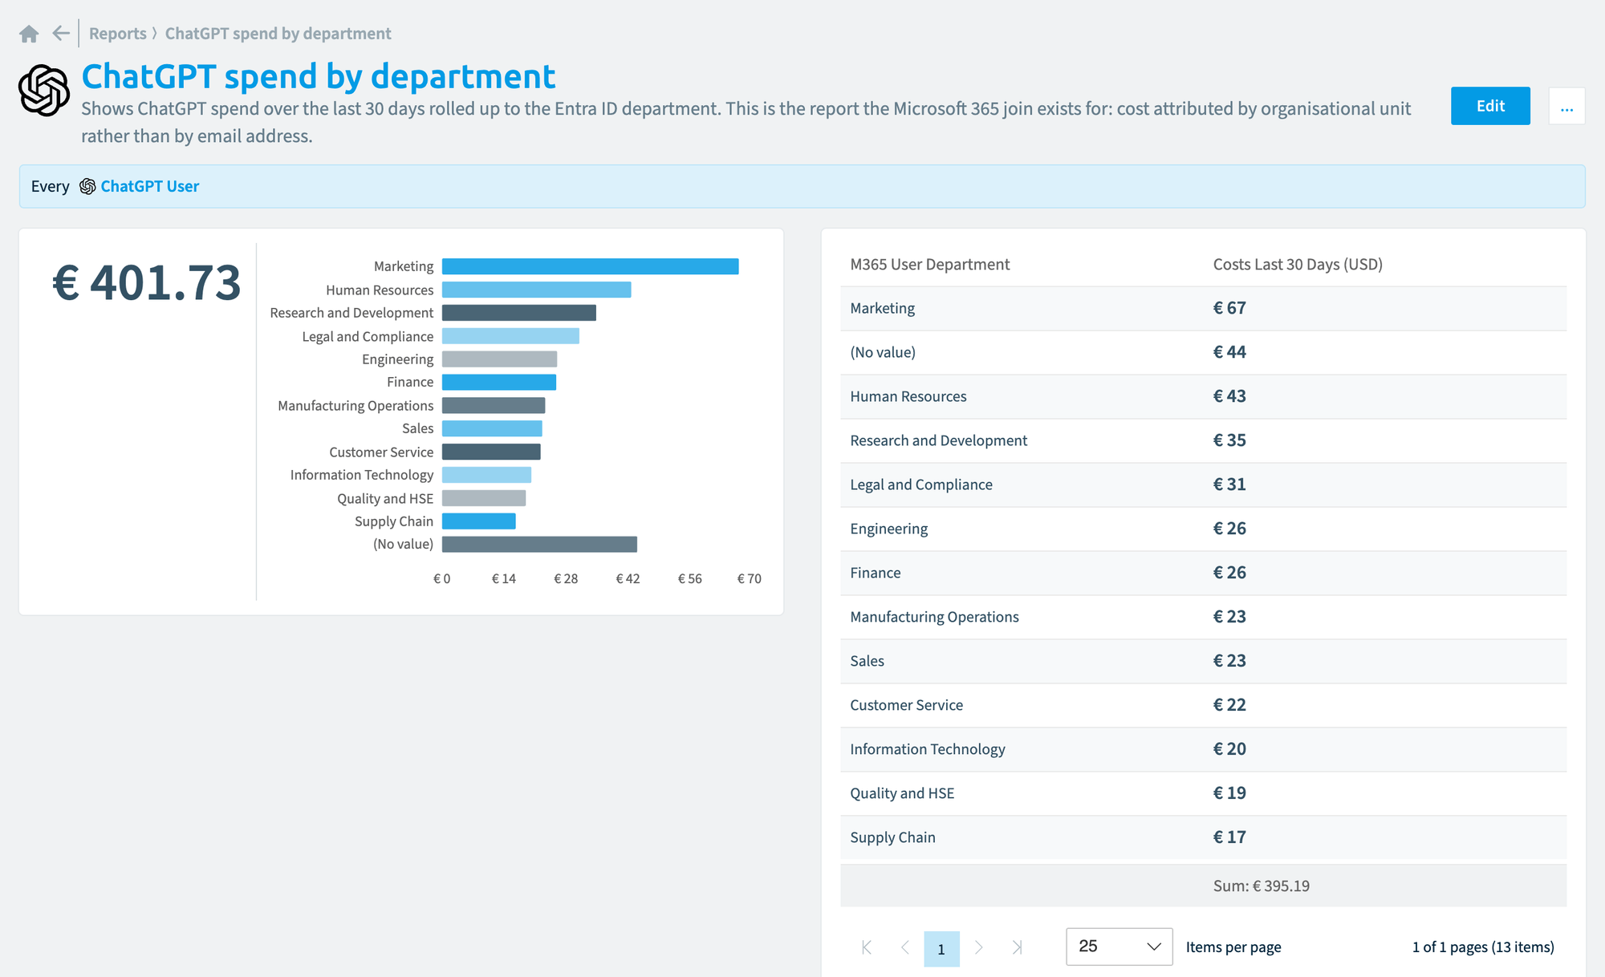This screenshot has width=1605, height=977.
Task: Select the Customer Service table row
Action: [x=1203, y=705]
